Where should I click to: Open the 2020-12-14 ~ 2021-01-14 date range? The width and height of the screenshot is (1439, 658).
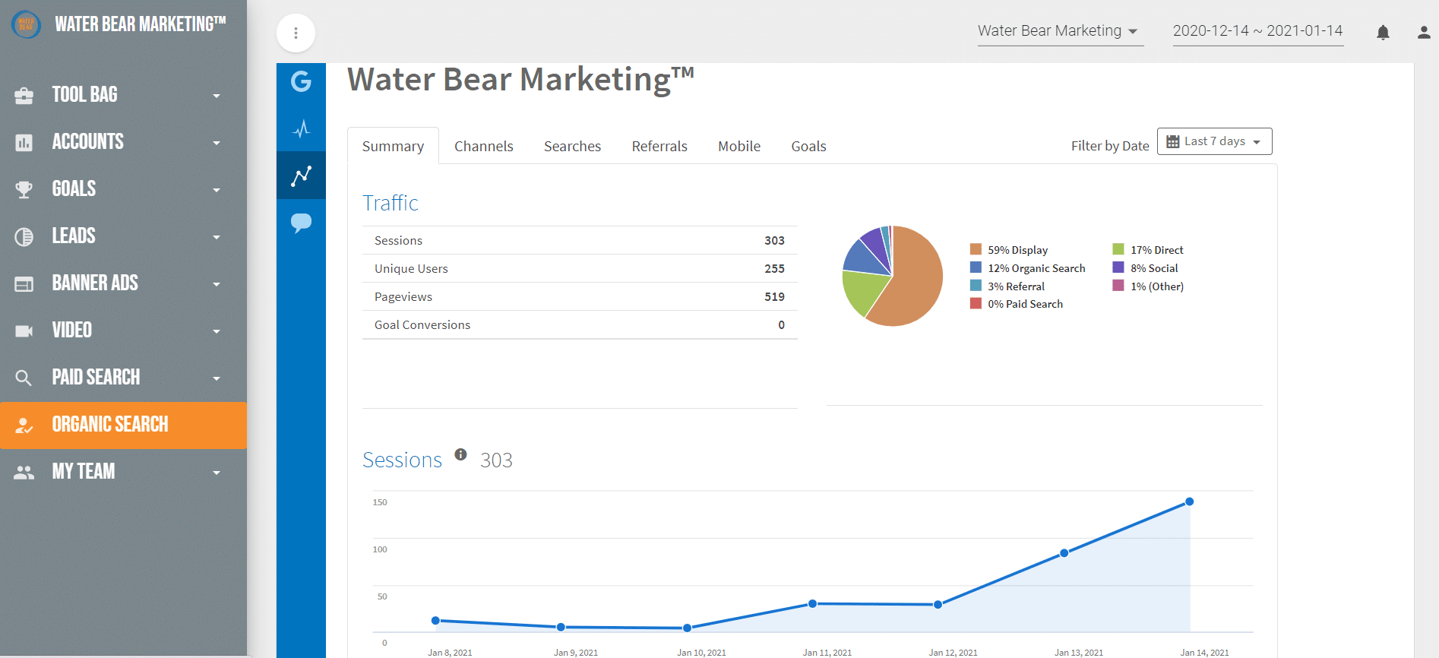1258,31
